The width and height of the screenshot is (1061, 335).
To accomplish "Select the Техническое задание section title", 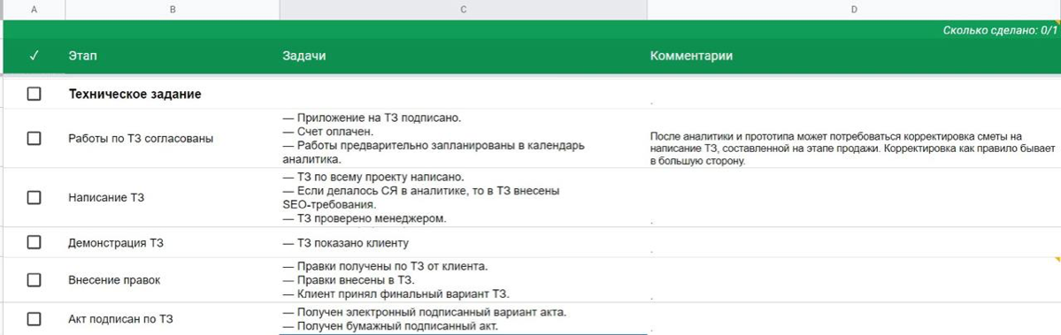I will point(135,95).
